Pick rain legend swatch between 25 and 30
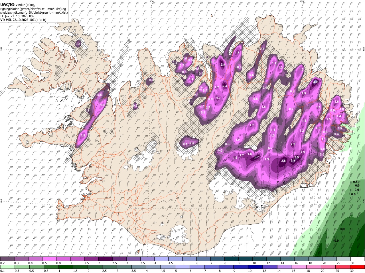 [x=342, y=267]
